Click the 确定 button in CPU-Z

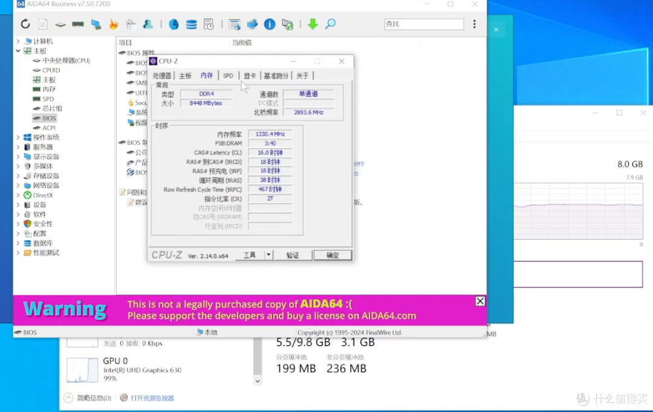tap(333, 255)
